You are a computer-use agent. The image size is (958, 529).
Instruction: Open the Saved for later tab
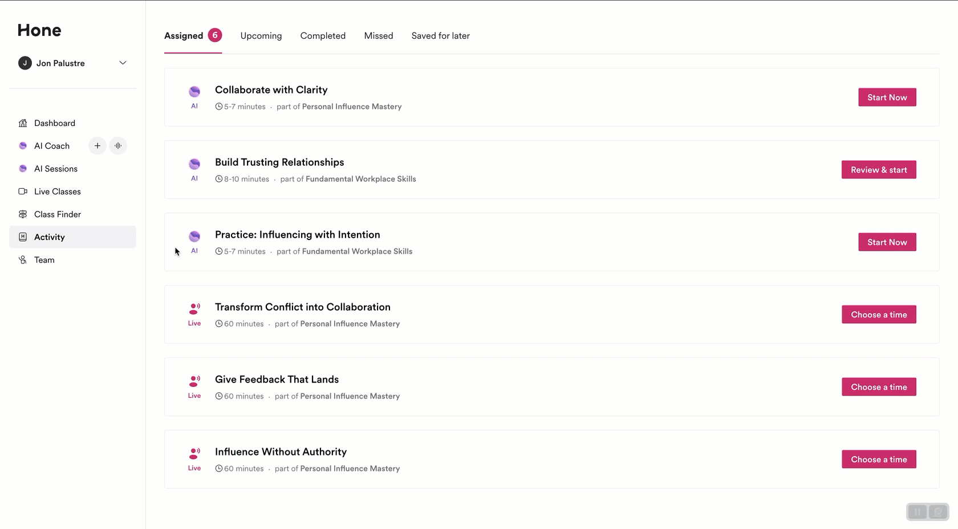[440, 36]
